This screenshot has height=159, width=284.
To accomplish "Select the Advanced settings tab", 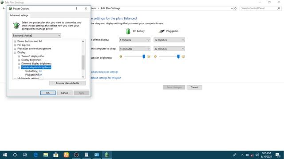I will click(19, 15).
